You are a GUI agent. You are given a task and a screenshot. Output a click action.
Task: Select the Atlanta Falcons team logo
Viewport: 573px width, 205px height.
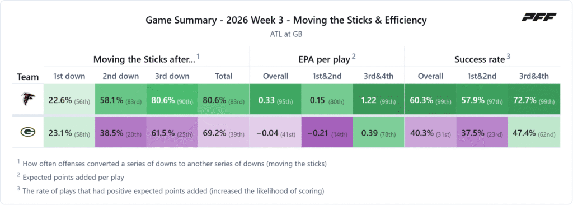tap(28, 99)
